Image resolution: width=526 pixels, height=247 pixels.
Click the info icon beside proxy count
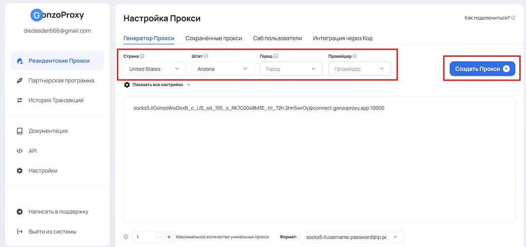click(x=126, y=237)
